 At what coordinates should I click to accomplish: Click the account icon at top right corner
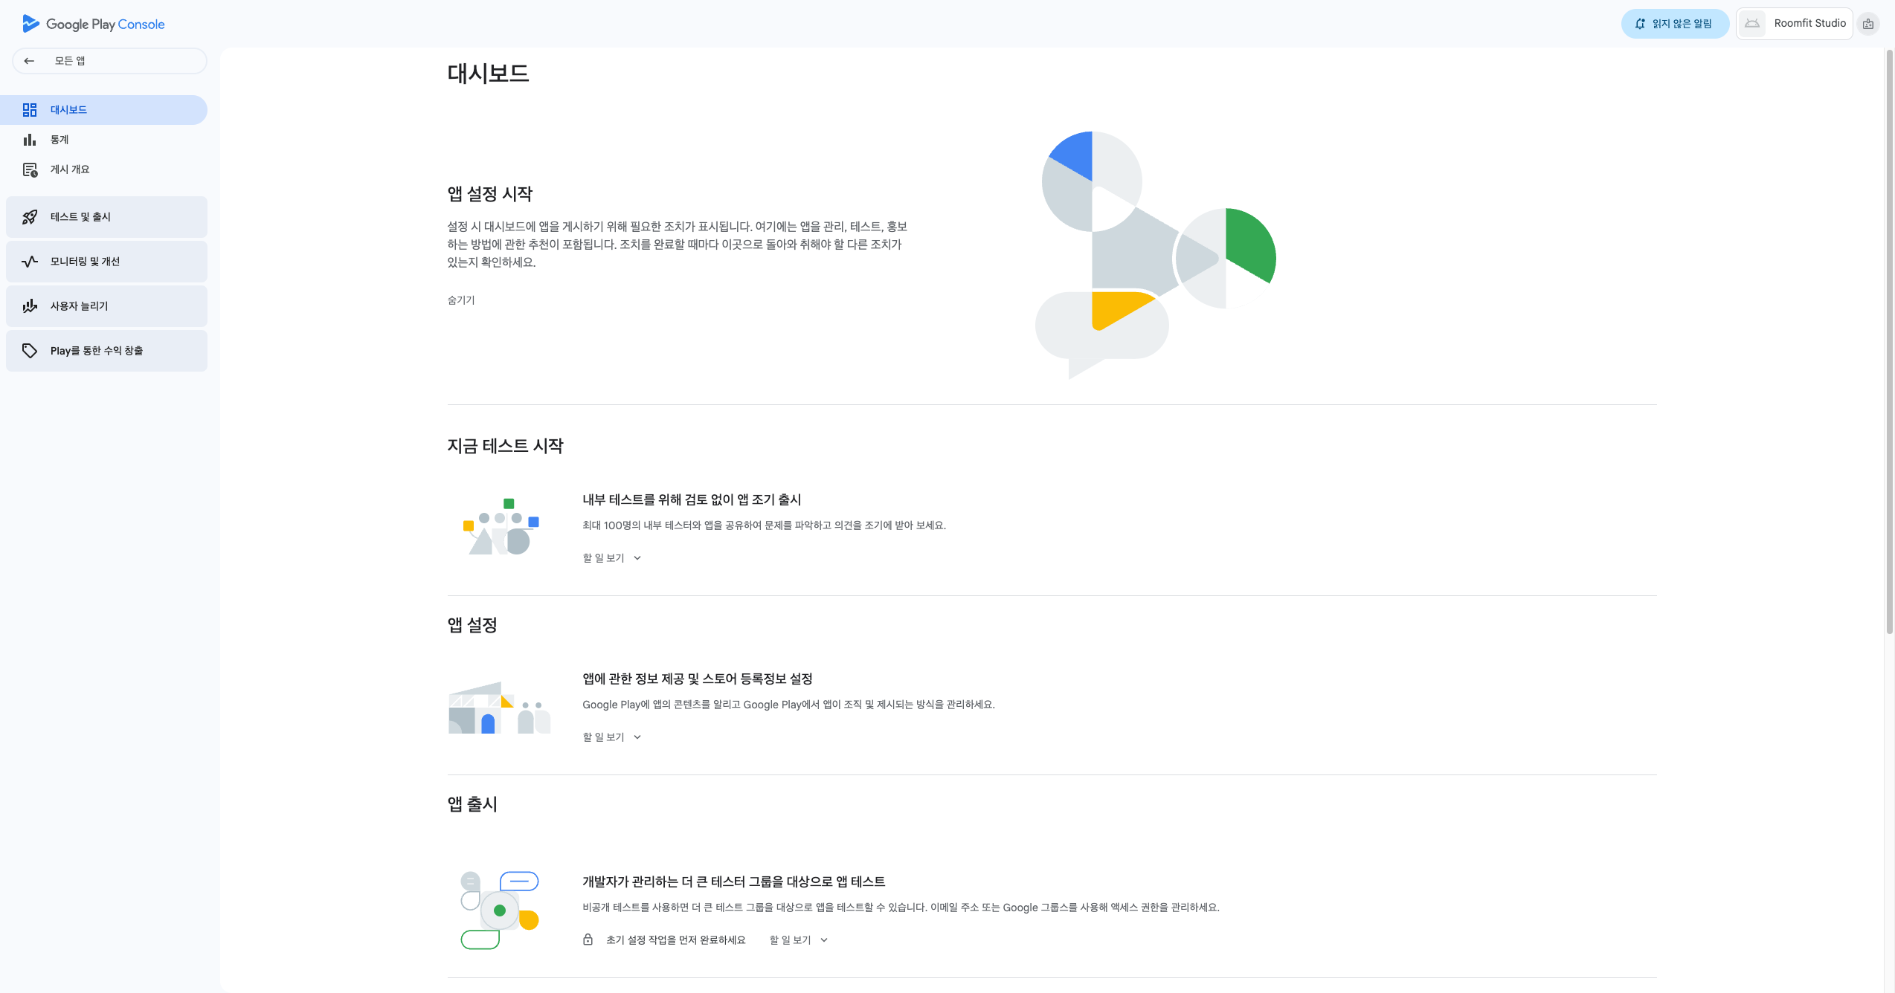point(1867,24)
